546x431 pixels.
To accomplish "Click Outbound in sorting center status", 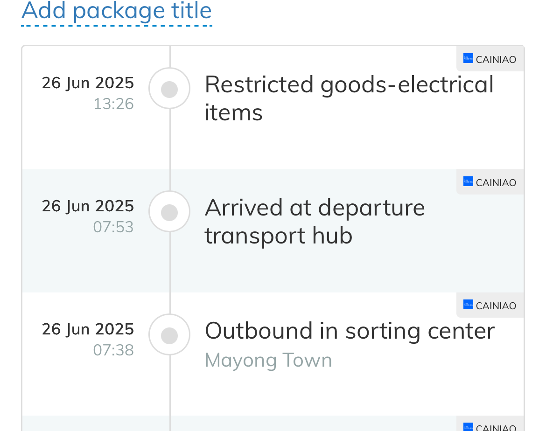I will tap(350, 331).
